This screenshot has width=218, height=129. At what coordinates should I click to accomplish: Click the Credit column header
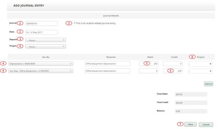coord(174,57)
